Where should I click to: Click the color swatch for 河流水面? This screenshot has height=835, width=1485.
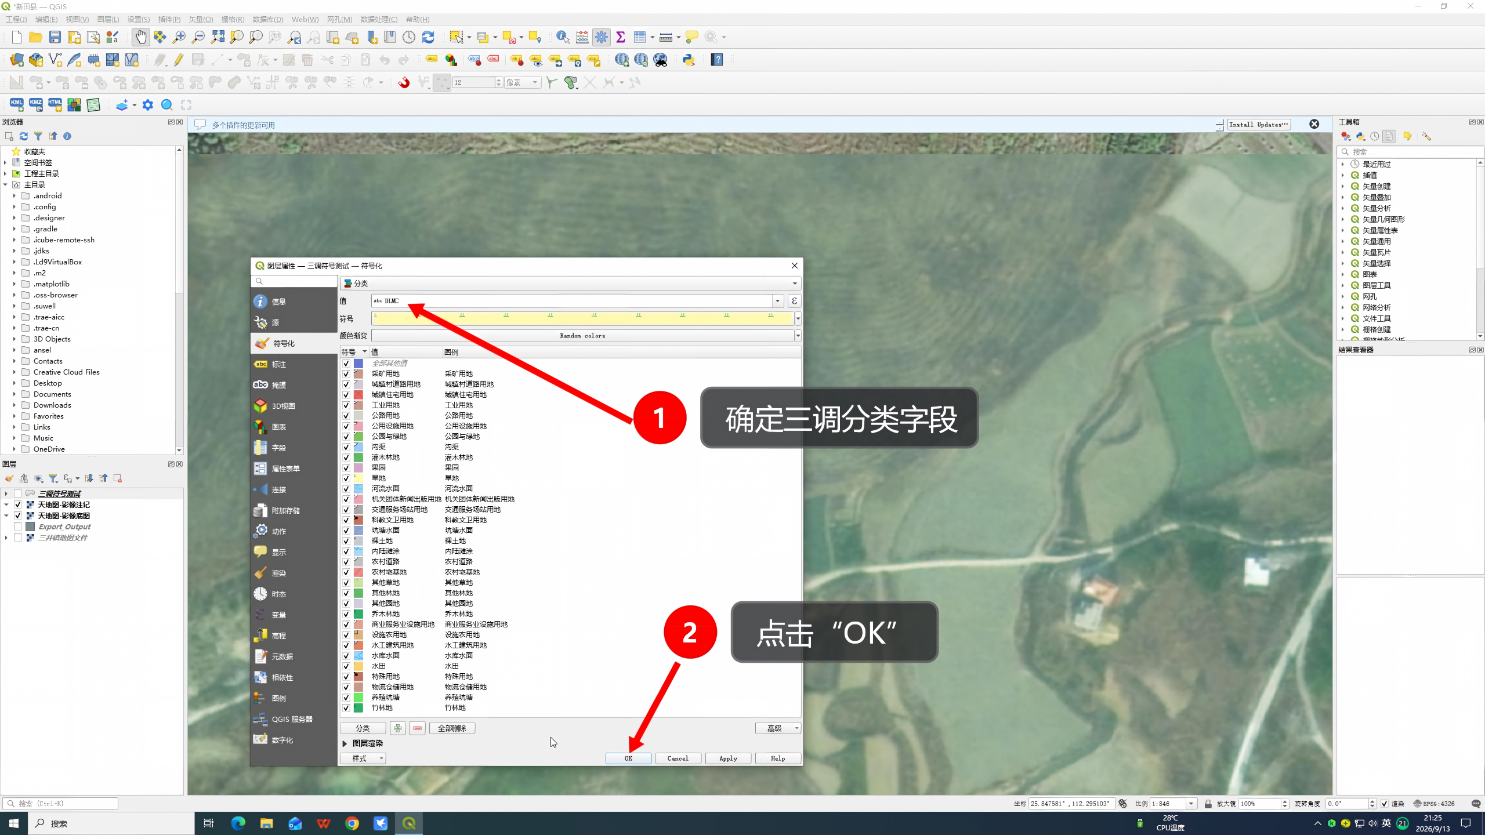coord(358,489)
